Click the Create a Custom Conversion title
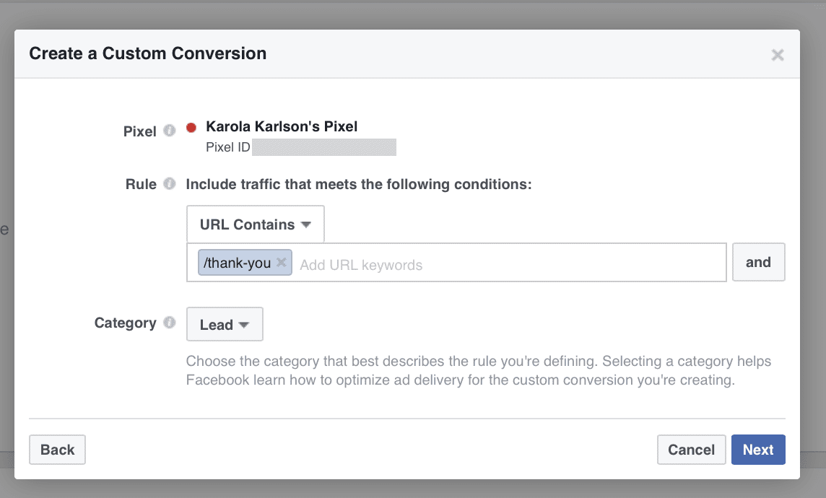Viewport: 826px width, 498px height. pyautogui.click(x=147, y=53)
